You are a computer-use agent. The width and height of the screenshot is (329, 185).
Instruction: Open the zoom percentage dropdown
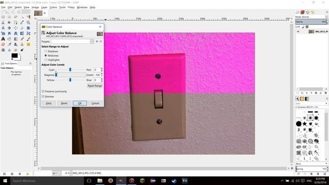[71, 173]
